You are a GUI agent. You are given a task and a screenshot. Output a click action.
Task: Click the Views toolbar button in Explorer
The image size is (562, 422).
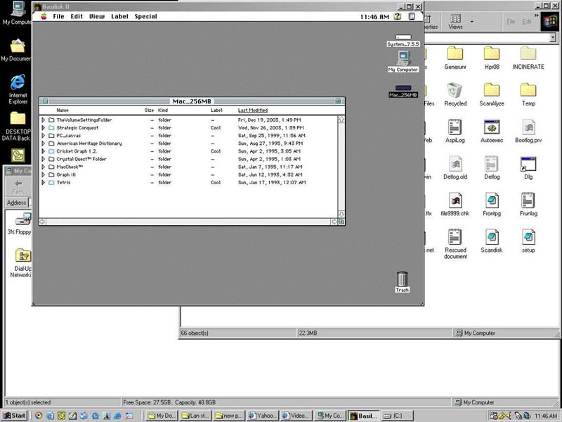(455, 22)
